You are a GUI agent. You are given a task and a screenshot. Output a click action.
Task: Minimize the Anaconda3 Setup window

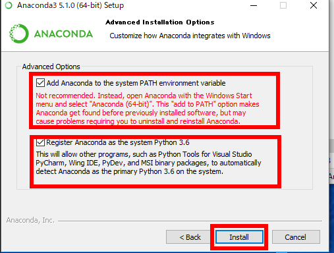tap(254, 5)
